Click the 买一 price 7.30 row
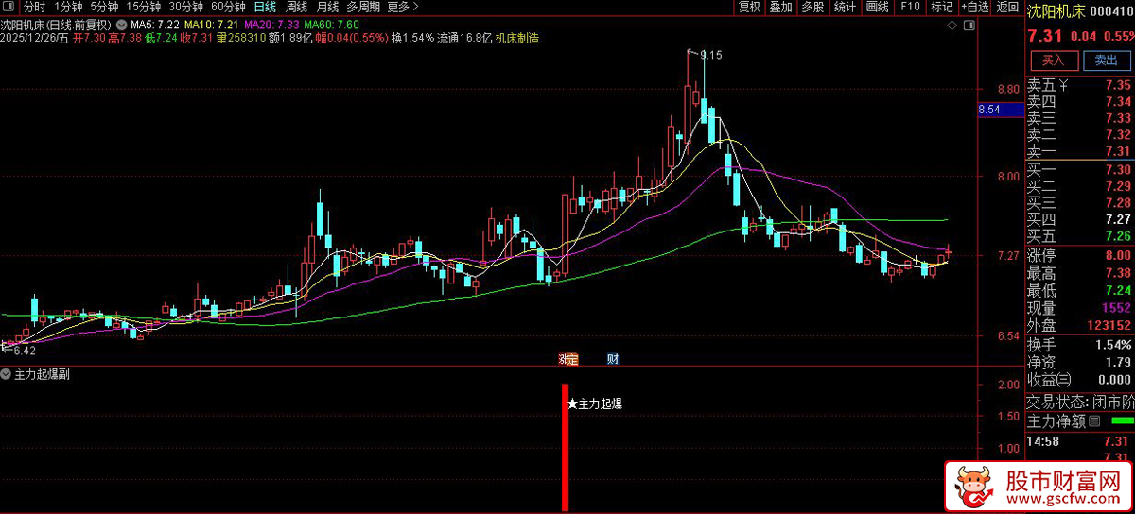Viewport: 1135px width, 514px height. pyautogui.click(x=1080, y=169)
